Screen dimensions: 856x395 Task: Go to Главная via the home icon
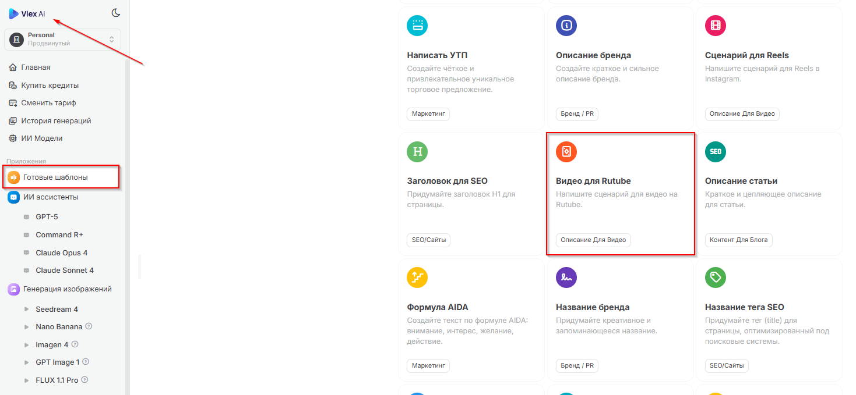coord(13,67)
